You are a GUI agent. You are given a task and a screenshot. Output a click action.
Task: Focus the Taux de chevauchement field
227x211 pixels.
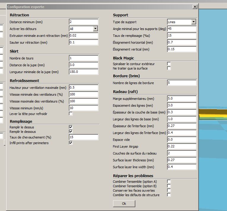point(83,137)
